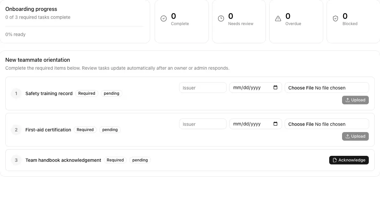Image resolution: width=380 pixels, height=208 pixels.
Task: Choose File for Safety training record
Action: tap(301, 88)
